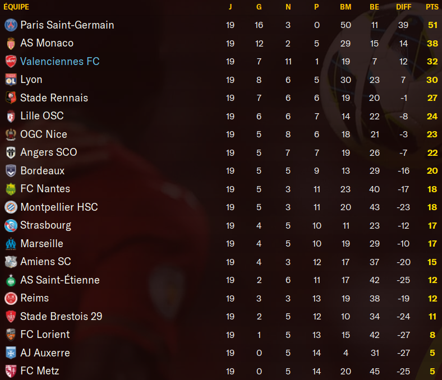Click the OGC Nice club crest

(x=11, y=135)
